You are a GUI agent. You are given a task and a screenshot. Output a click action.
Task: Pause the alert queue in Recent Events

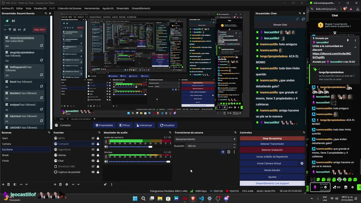tap(14, 30)
